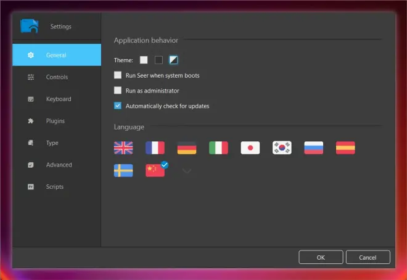
Task: Click the Scripts PY icon
Action: [31, 187]
